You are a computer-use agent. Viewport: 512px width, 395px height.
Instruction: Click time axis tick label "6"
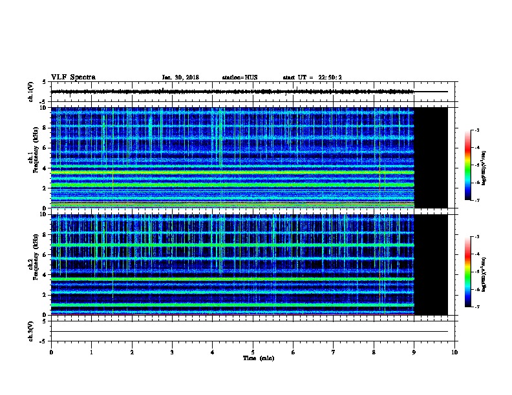(x=293, y=352)
